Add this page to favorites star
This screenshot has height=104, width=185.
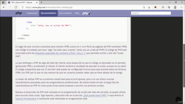[149, 7]
